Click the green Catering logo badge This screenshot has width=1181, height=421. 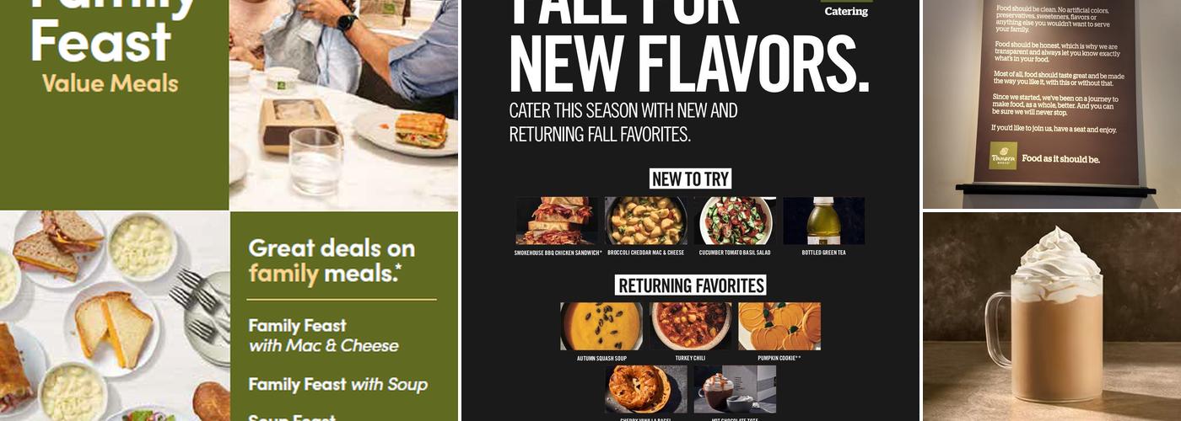[846, 9]
